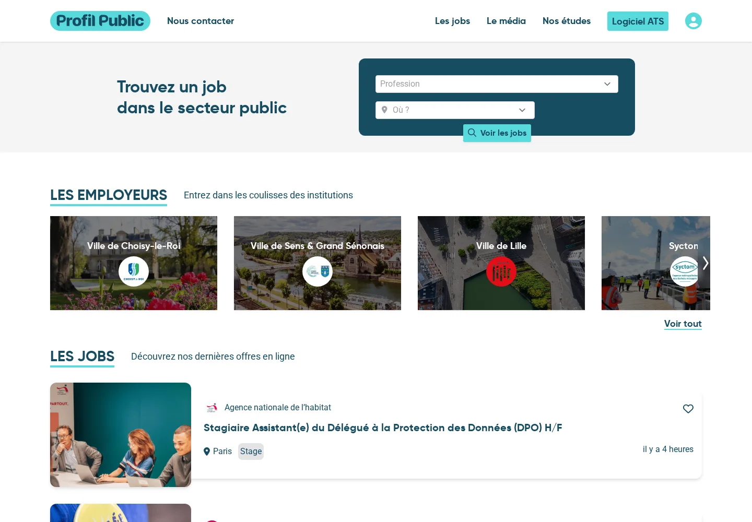The image size is (752, 522).
Task: Follow the Voir tout employers link
Action: (x=683, y=324)
